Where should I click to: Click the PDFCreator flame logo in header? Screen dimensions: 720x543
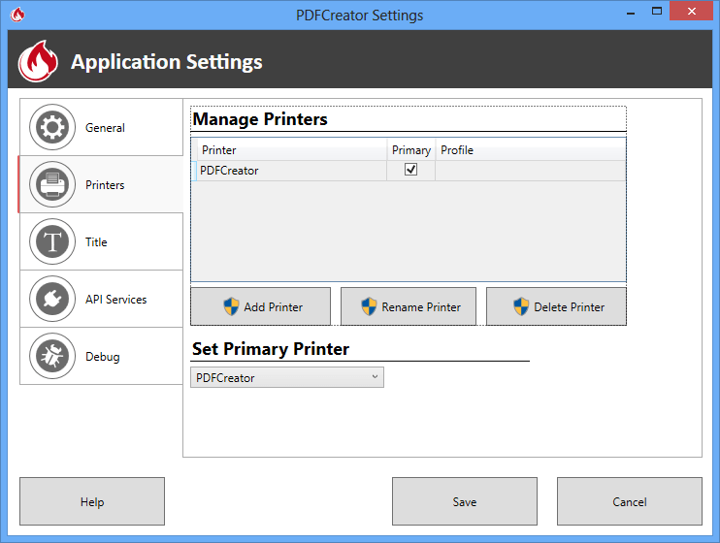click(38, 61)
